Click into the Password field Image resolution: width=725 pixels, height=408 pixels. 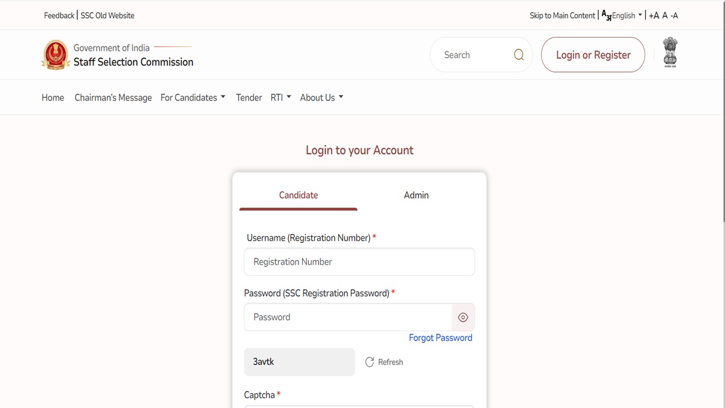(348, 317)
